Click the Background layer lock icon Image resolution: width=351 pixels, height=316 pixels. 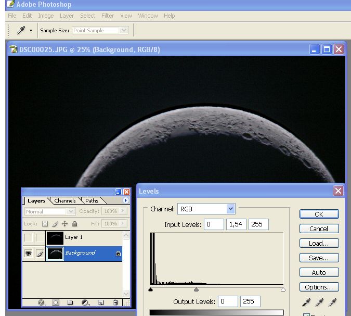click(x=118, y=254)
